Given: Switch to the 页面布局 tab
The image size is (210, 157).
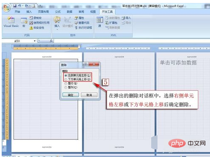Looking at the screenshot, I should (x=43, y=12).
